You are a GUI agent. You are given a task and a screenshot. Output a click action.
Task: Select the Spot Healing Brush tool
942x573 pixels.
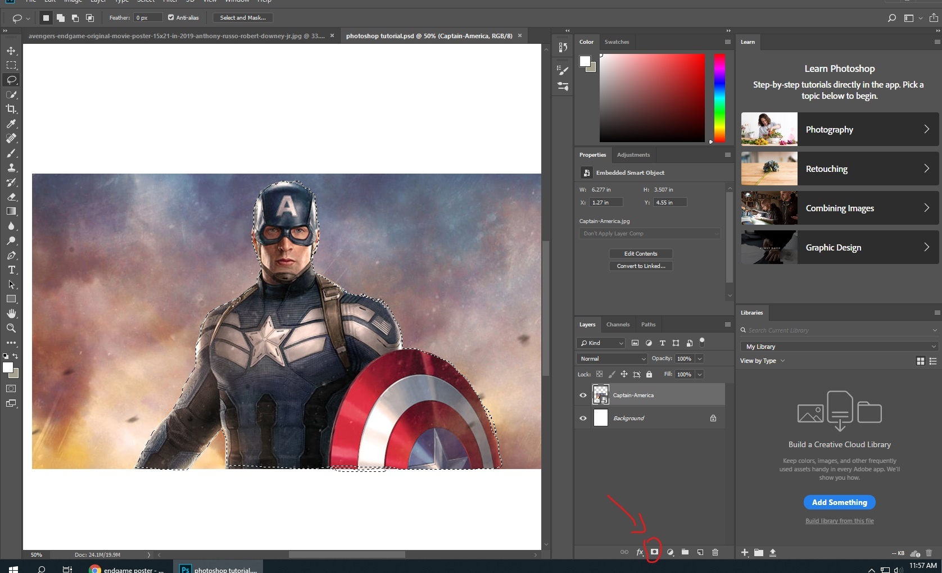[11, 138]
